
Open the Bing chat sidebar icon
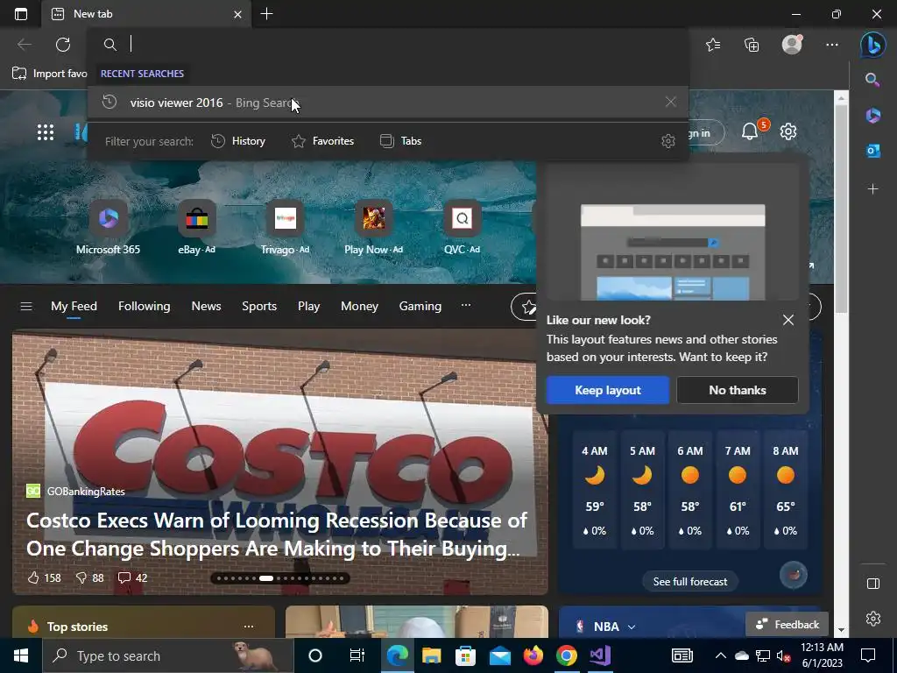(x=872, y=45)
